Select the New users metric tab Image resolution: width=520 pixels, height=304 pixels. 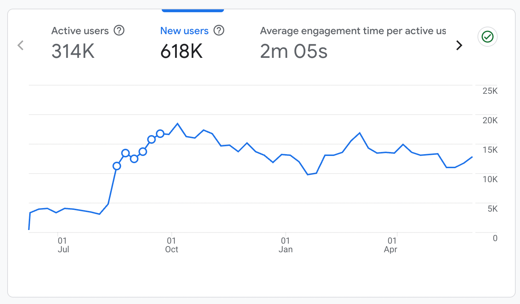click(x=184, y=31)
